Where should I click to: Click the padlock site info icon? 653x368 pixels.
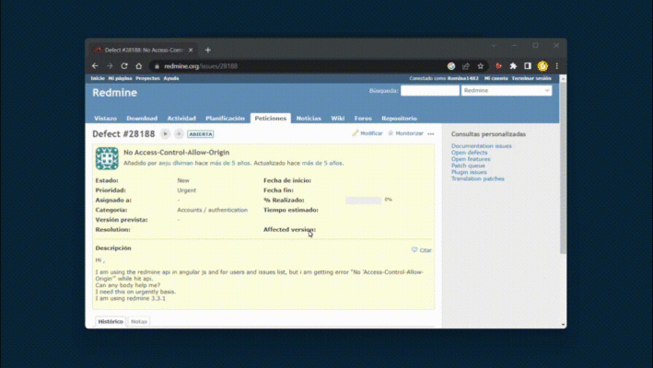pyautogui.click(x=157, y=66)
